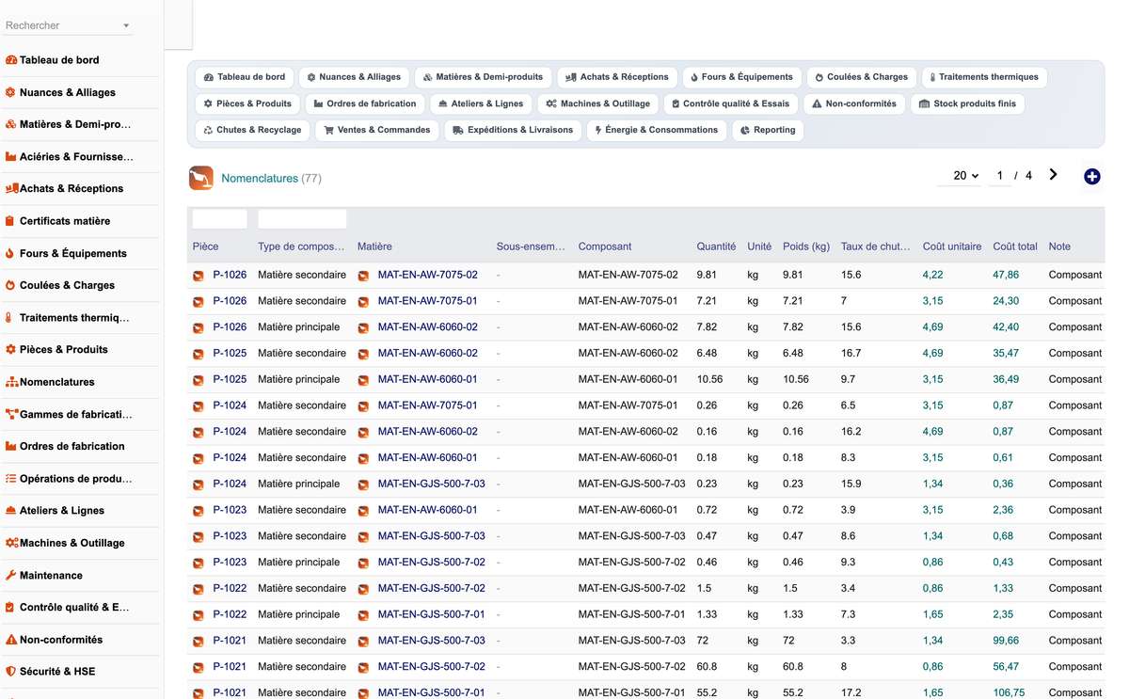The height and width of the screenshot is (699, 1129).
Task: Click Pièce column filter field
Action: pyautogui.click(x=219, y=219)
